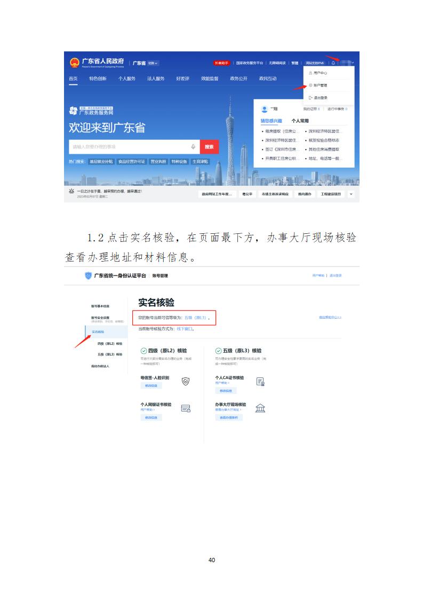Viewport: 423px width, 599px height.
Task: Click the 食品经营许可证 hot search tag
Action: click(132, 162)
